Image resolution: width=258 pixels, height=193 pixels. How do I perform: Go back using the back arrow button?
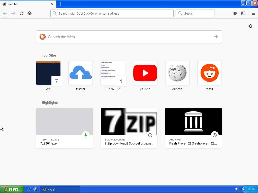pyautogui.click(x=5, y=13)
